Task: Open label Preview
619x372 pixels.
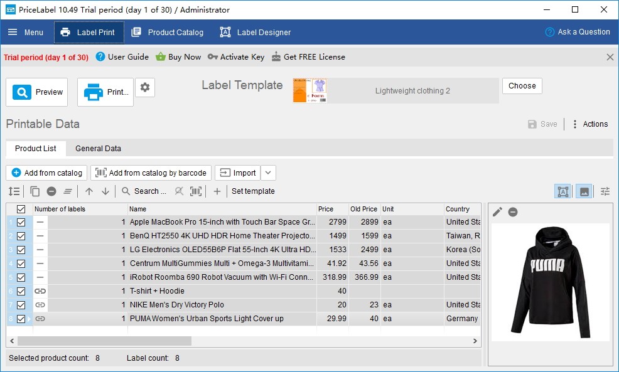Action: pyautogui.click(x=36, y=92)
